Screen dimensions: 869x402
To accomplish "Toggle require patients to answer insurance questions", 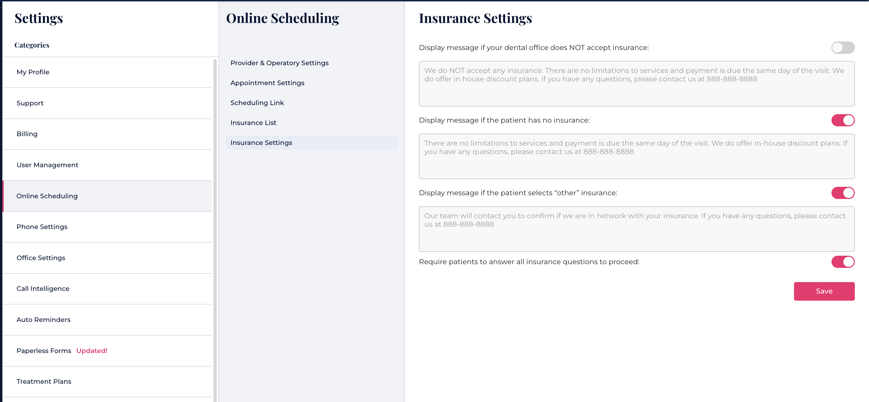I will click(x=843, y=262).
